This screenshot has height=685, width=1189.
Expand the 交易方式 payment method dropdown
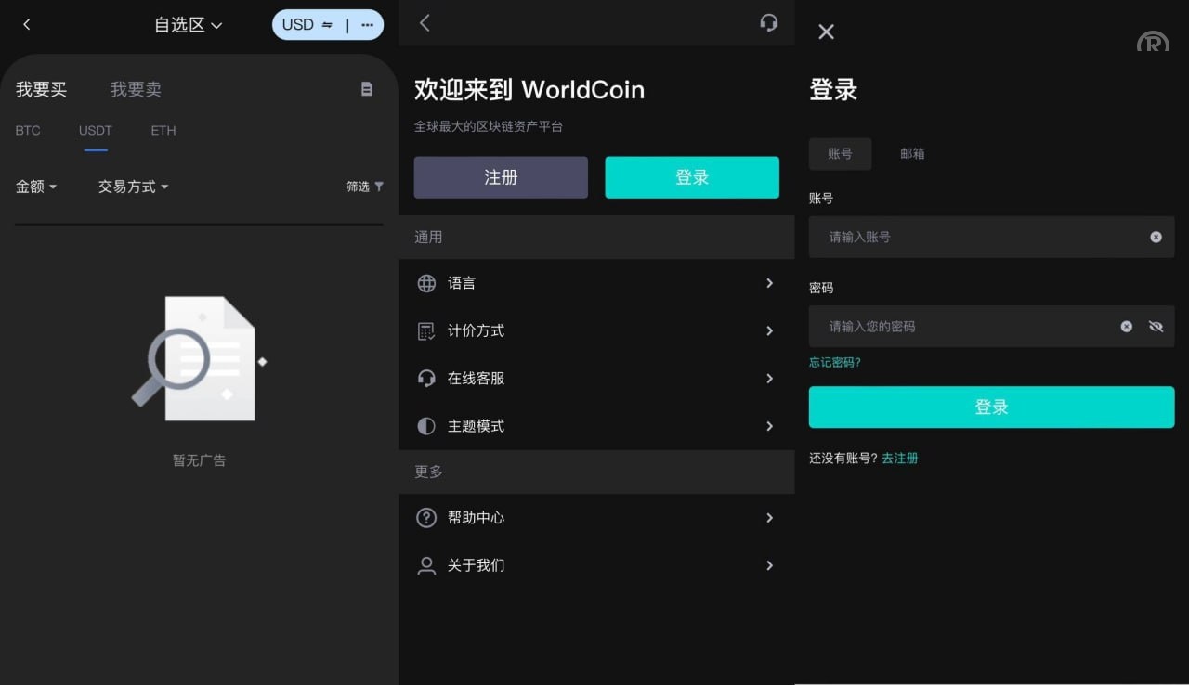tap(133, 186)
